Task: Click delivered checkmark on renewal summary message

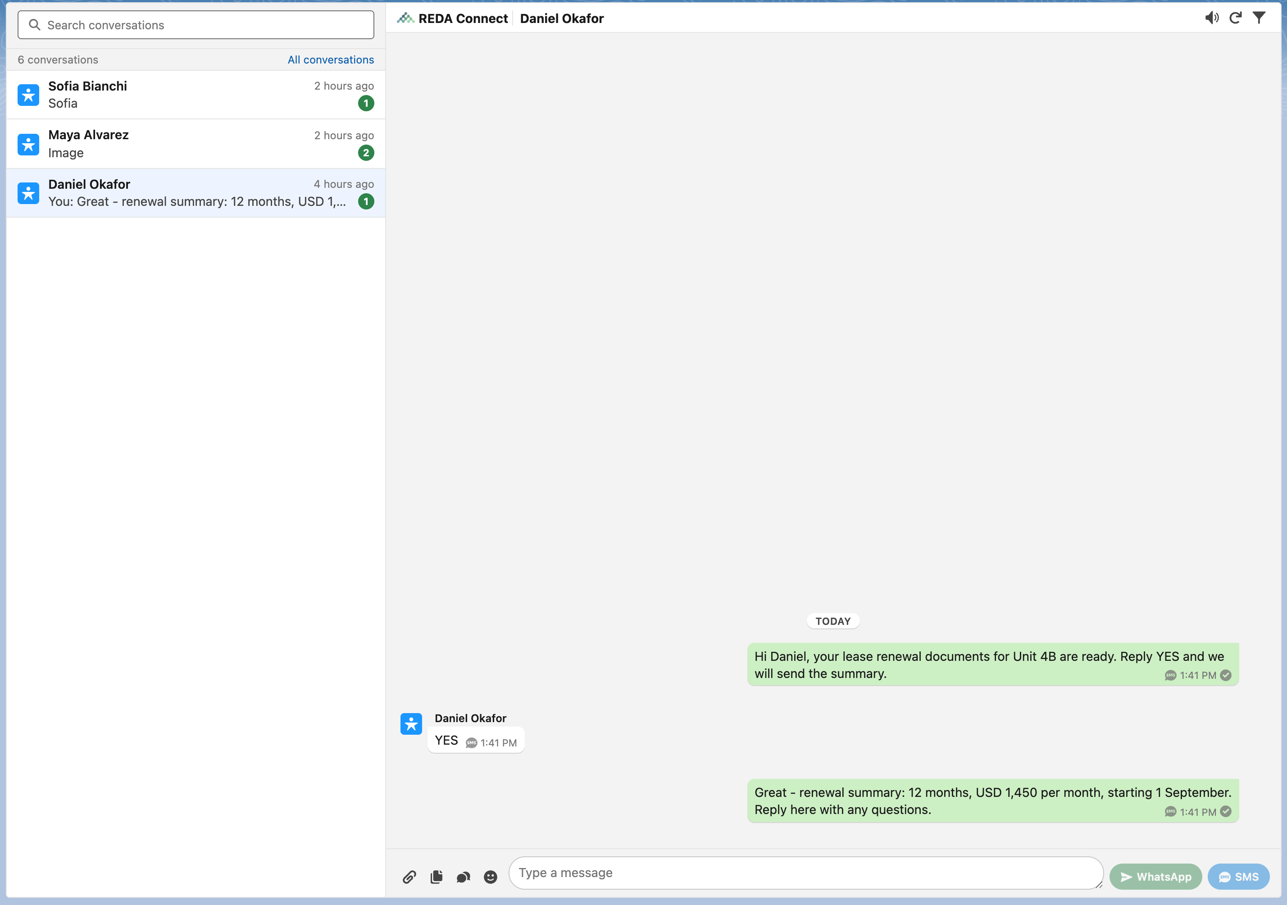Action: (1226, 811)
